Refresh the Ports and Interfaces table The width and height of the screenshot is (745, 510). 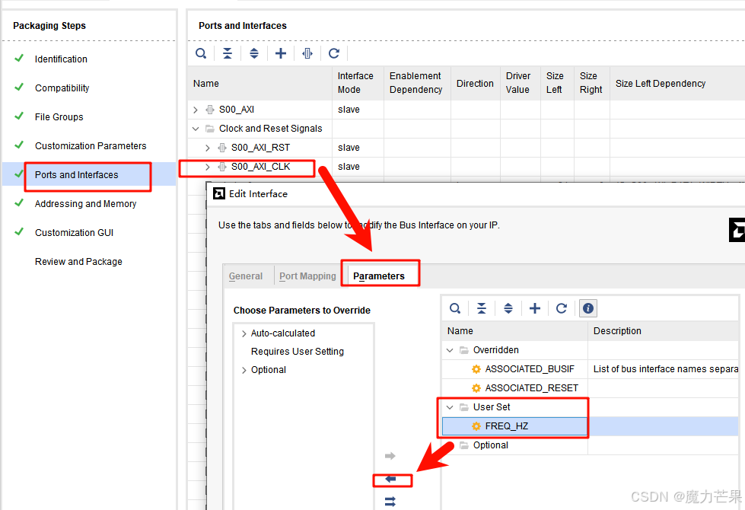click(334, 53)
